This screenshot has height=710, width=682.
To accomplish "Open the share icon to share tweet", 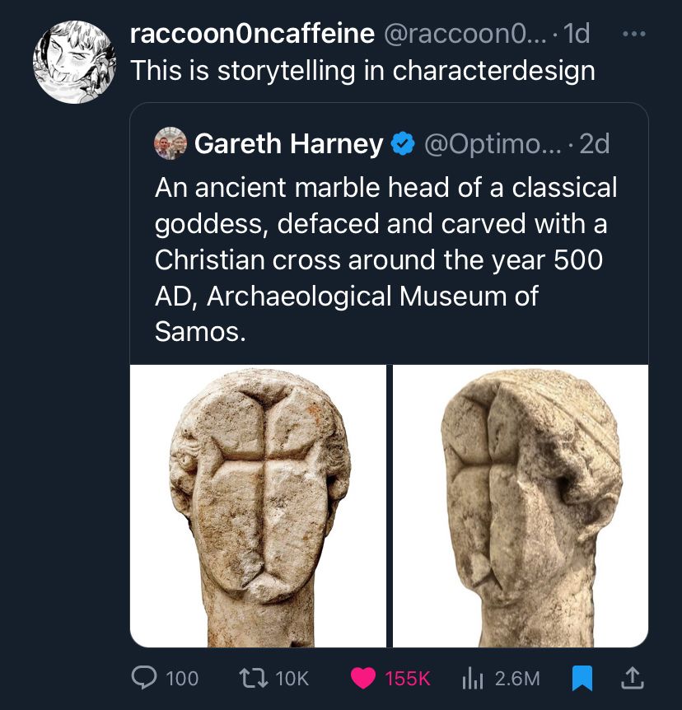I will [633, 678].
